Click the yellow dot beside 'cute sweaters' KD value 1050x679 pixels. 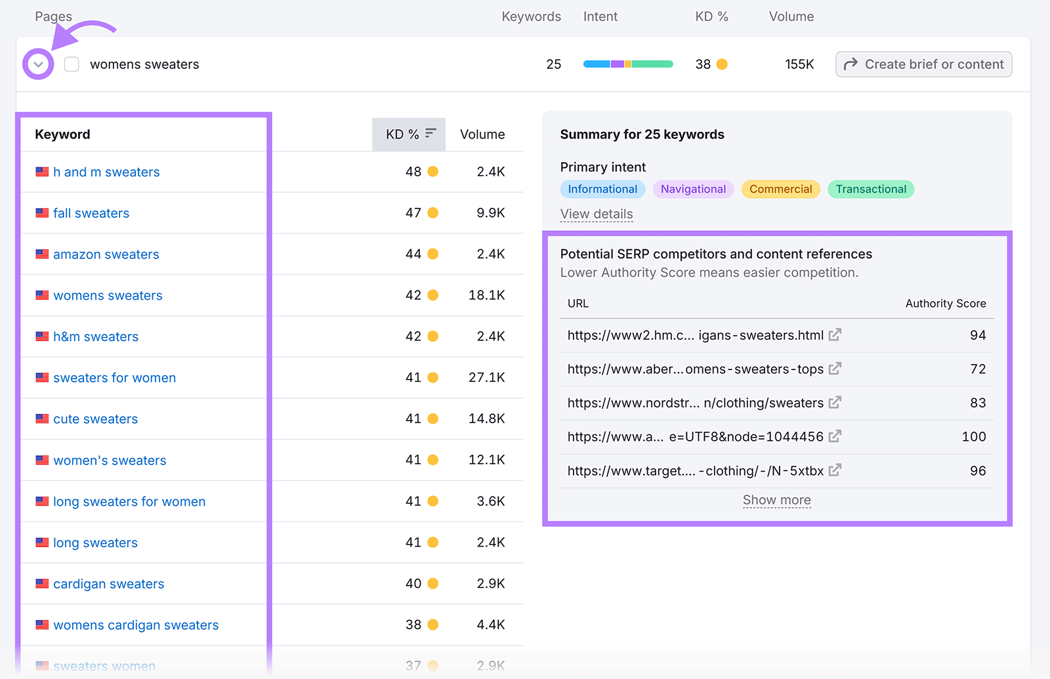431,419
